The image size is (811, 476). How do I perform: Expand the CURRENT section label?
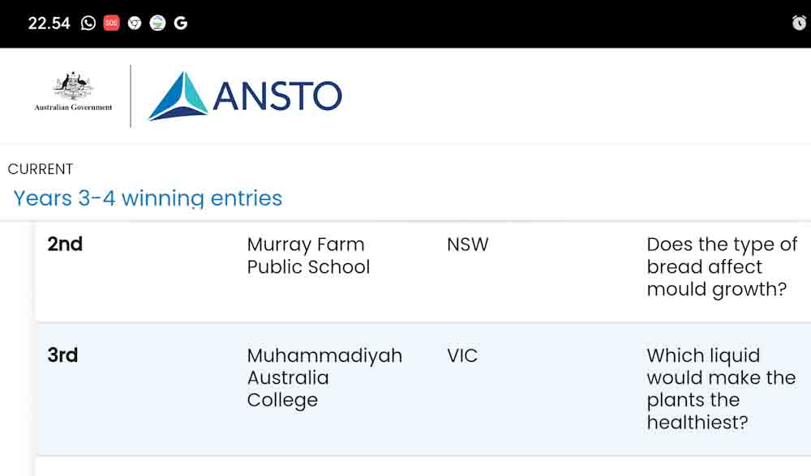[x=41, y=169]
